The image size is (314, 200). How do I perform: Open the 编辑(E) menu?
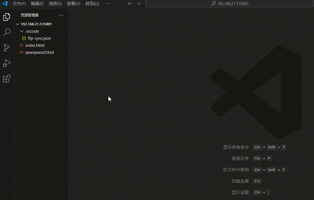tap(37, 4)
